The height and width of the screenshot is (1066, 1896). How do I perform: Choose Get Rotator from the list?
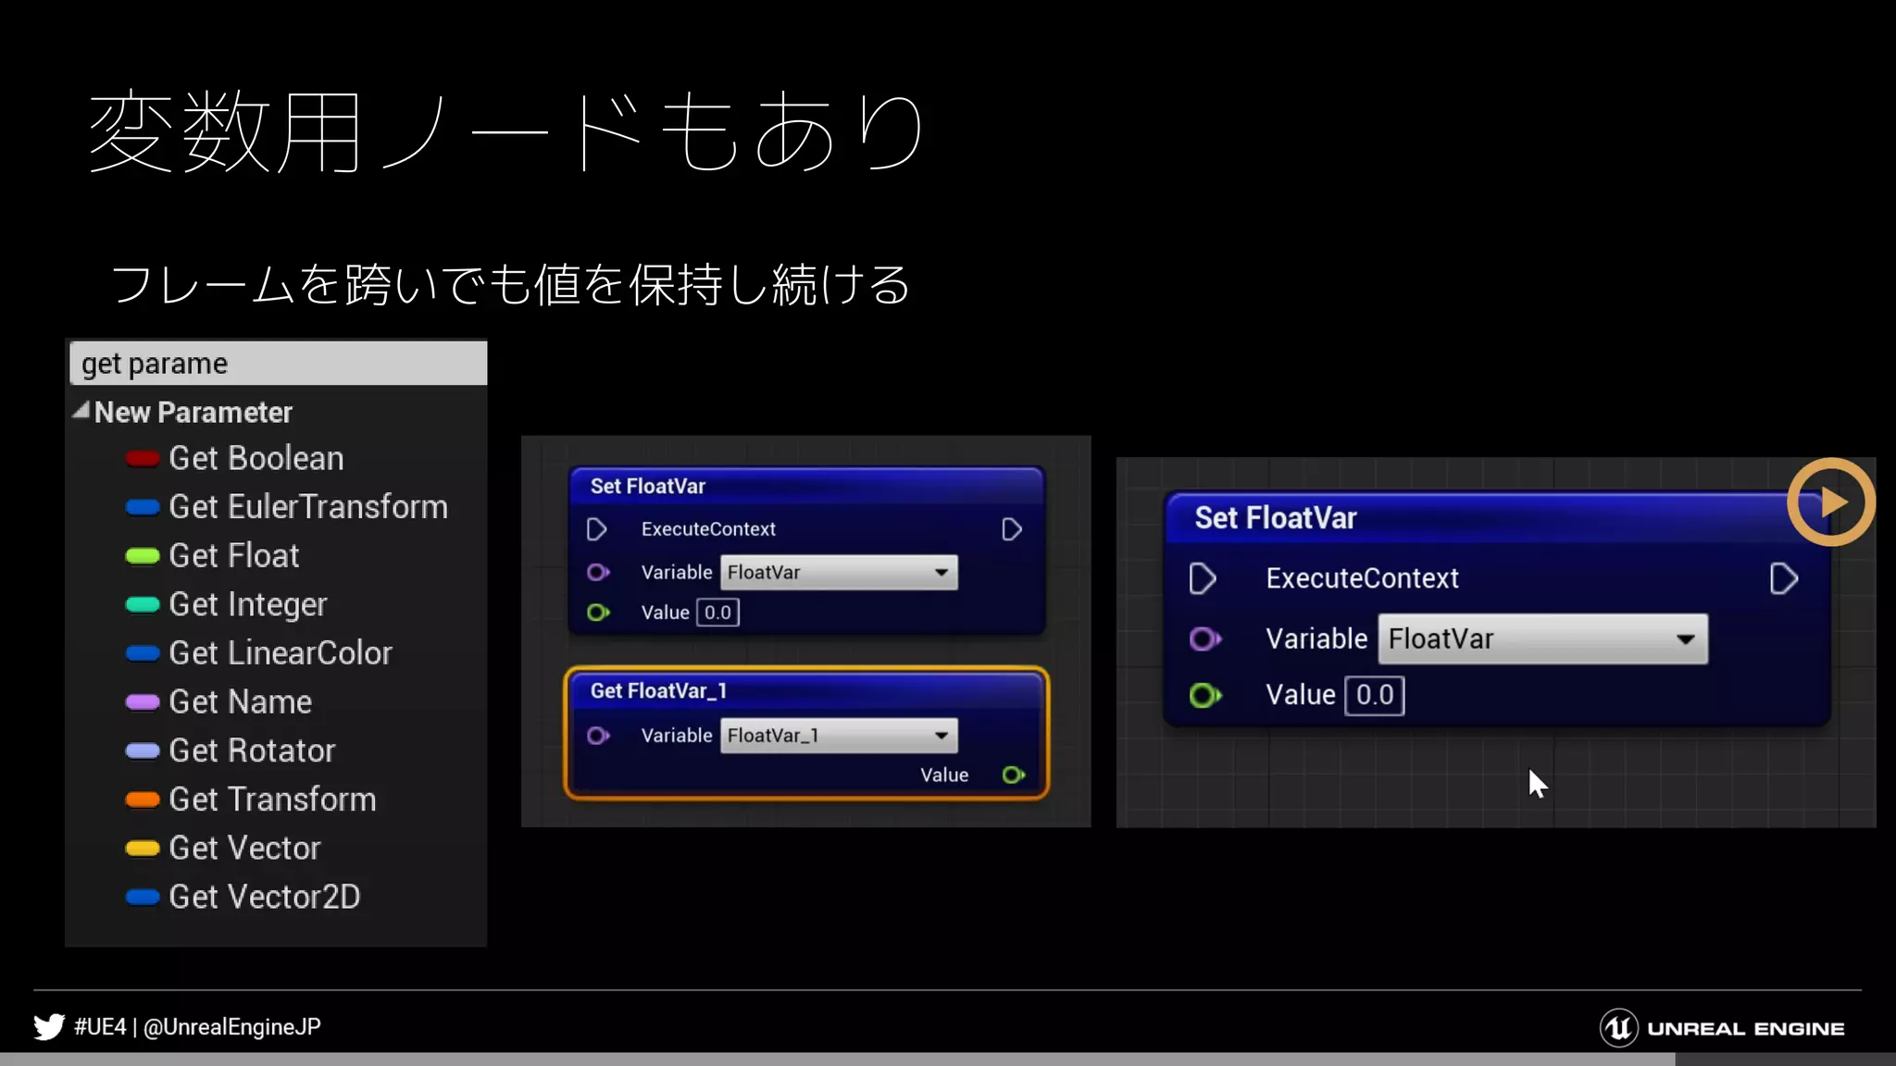pos(252,750)
